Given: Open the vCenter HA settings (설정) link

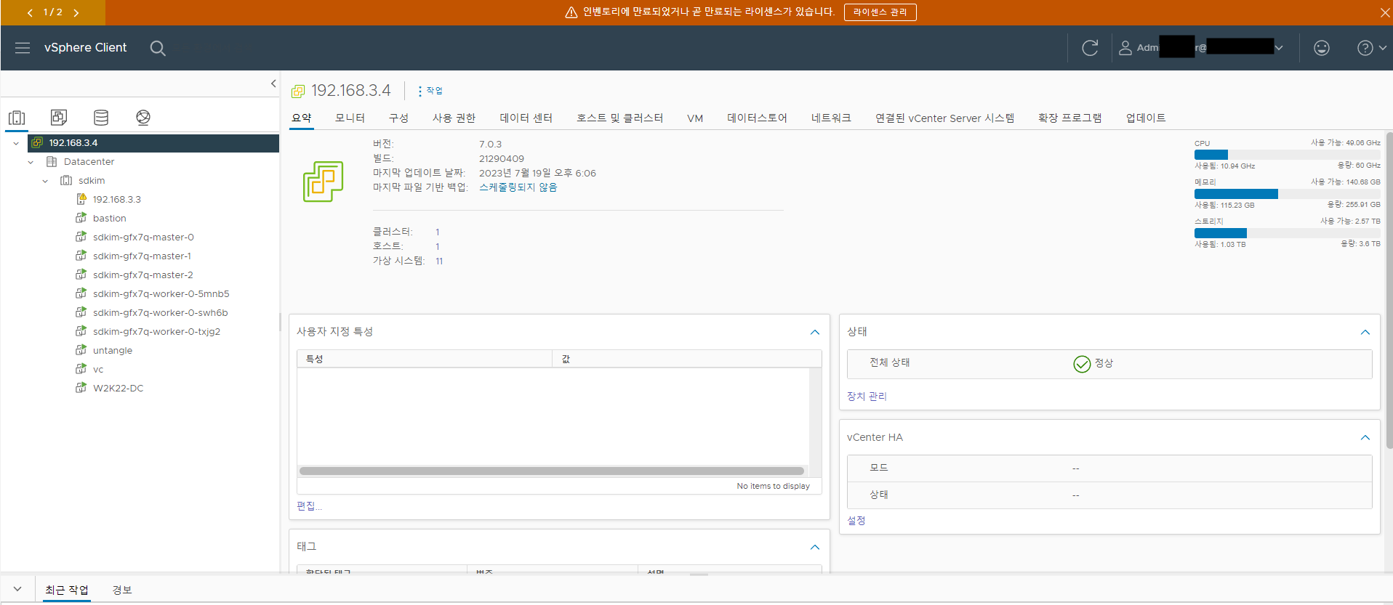Looking at the screenshot, I should coord(856,521).
